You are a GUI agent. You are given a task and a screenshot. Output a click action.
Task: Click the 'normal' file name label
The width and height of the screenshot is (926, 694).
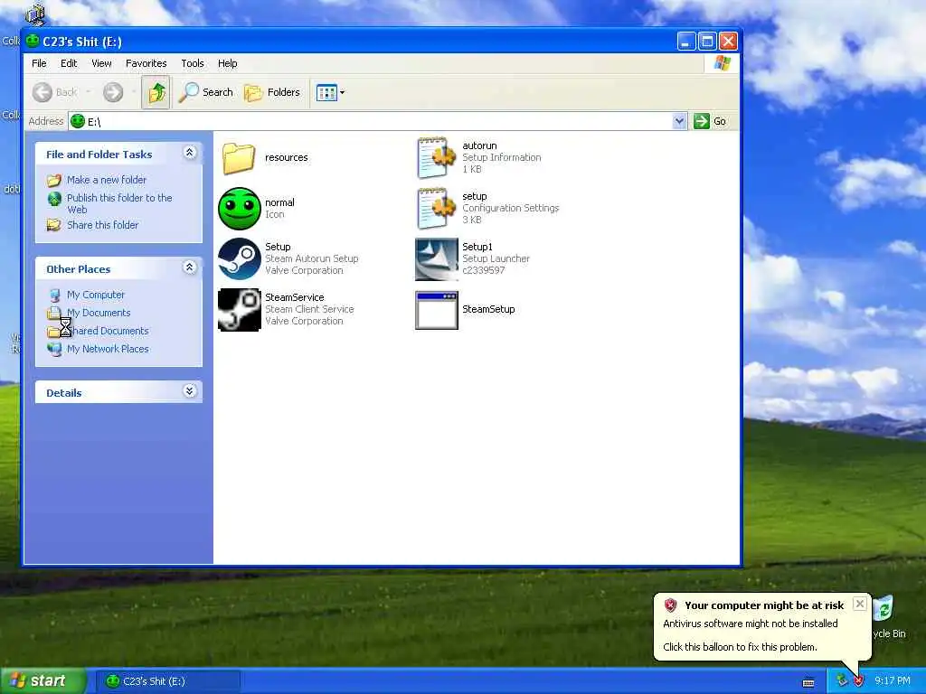[x=280, y=202]
